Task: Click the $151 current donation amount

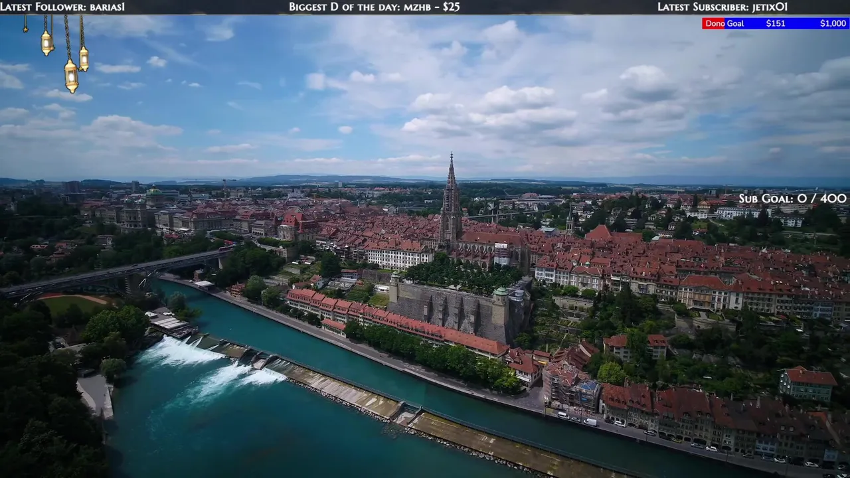Action: (x=776, y=23)
